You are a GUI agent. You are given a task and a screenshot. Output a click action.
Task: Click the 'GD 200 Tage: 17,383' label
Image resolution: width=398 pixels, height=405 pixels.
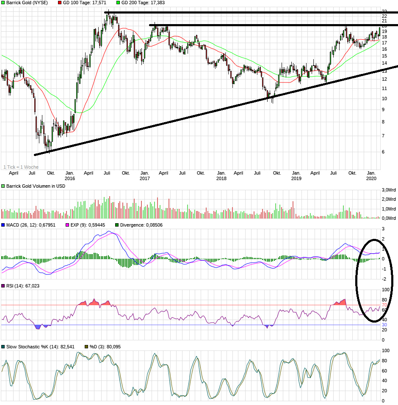click(143, 3)
